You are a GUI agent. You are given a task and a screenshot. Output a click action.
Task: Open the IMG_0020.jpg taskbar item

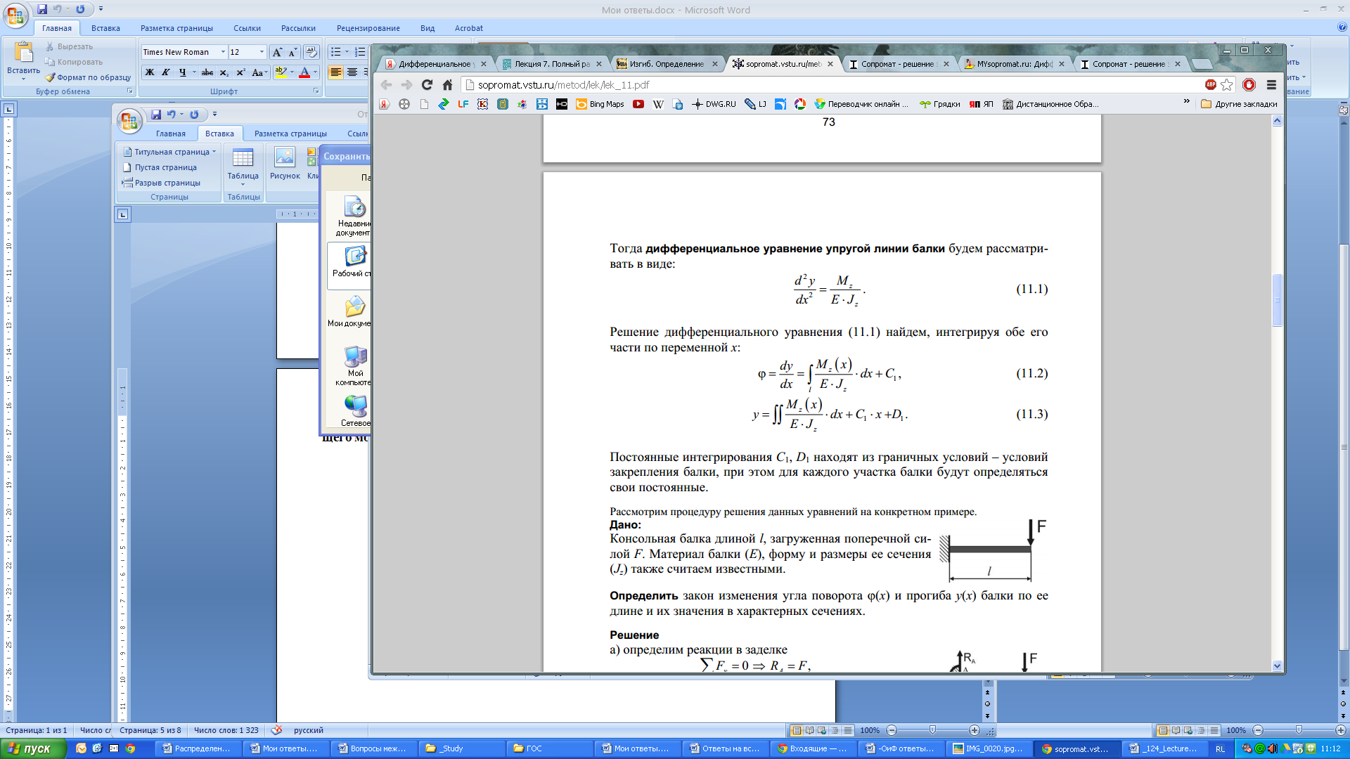coord(989,748)
